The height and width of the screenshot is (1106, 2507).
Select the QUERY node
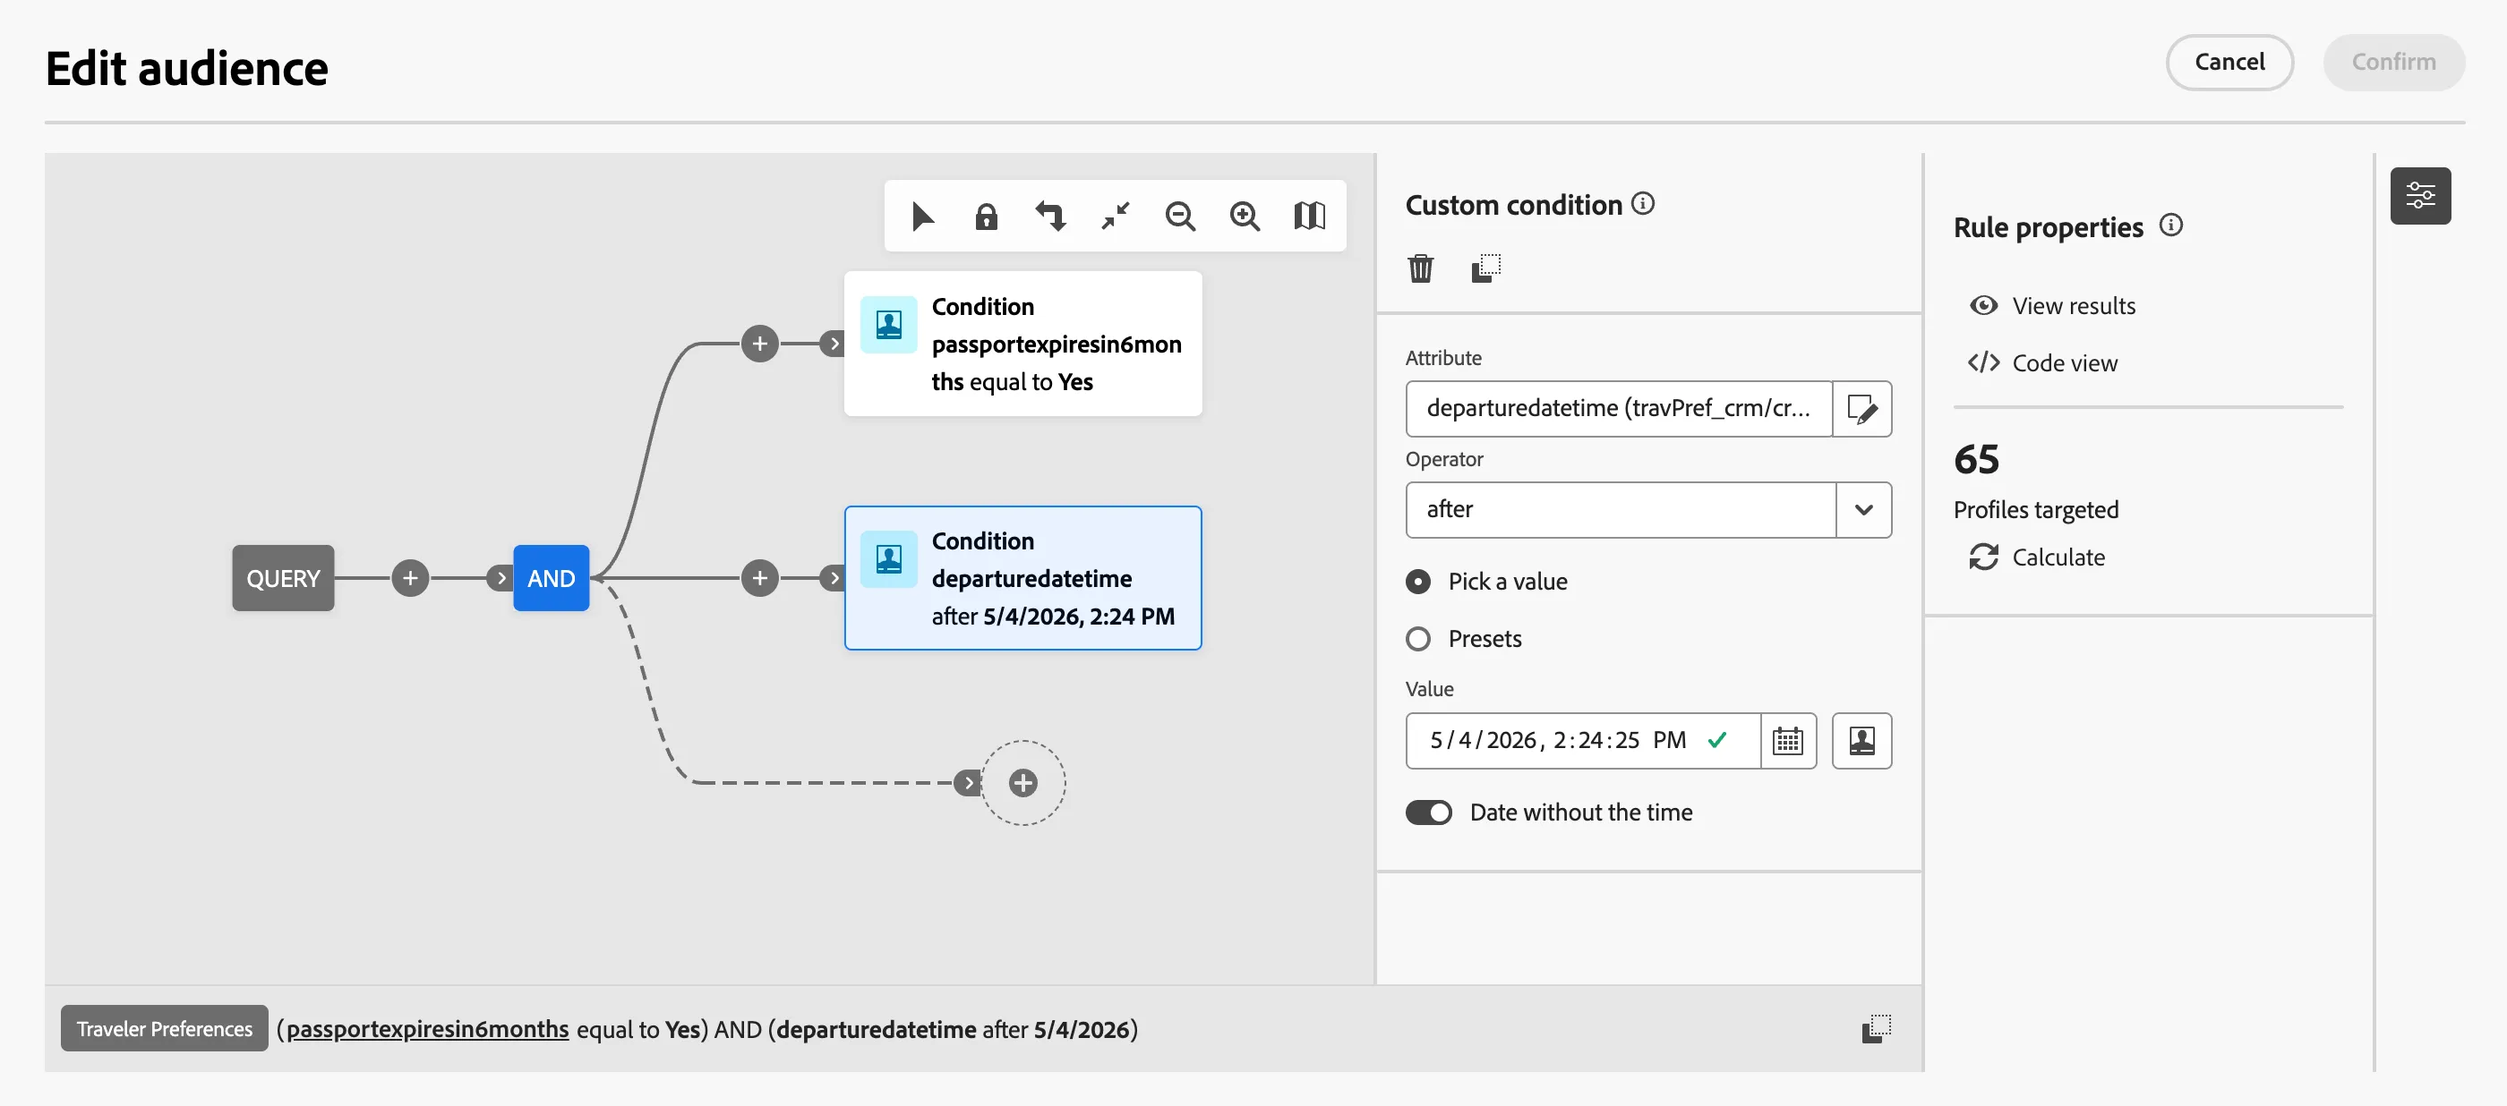283,579
